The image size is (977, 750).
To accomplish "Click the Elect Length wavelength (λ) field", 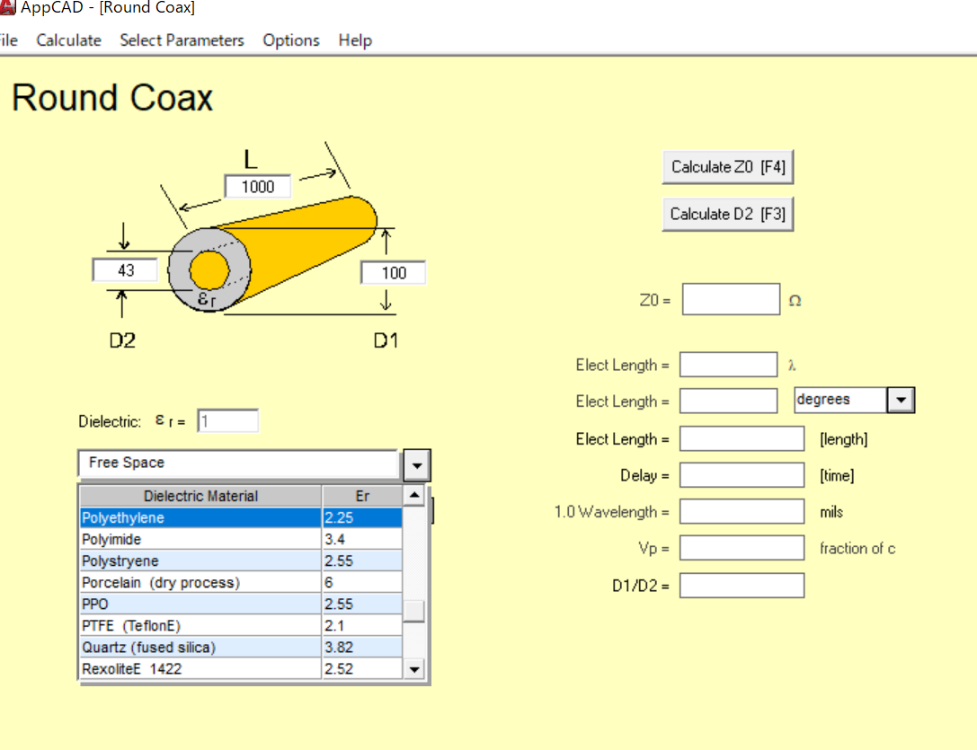I will click(x=728, y=365).
